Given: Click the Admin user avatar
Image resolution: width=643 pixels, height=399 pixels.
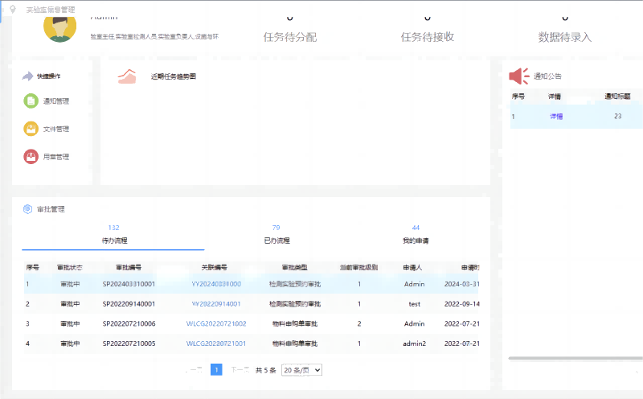Looking at the screenshot, I should coord(59,27).
